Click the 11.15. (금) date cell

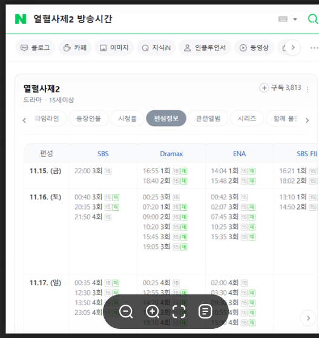click(x=45, y=171)
